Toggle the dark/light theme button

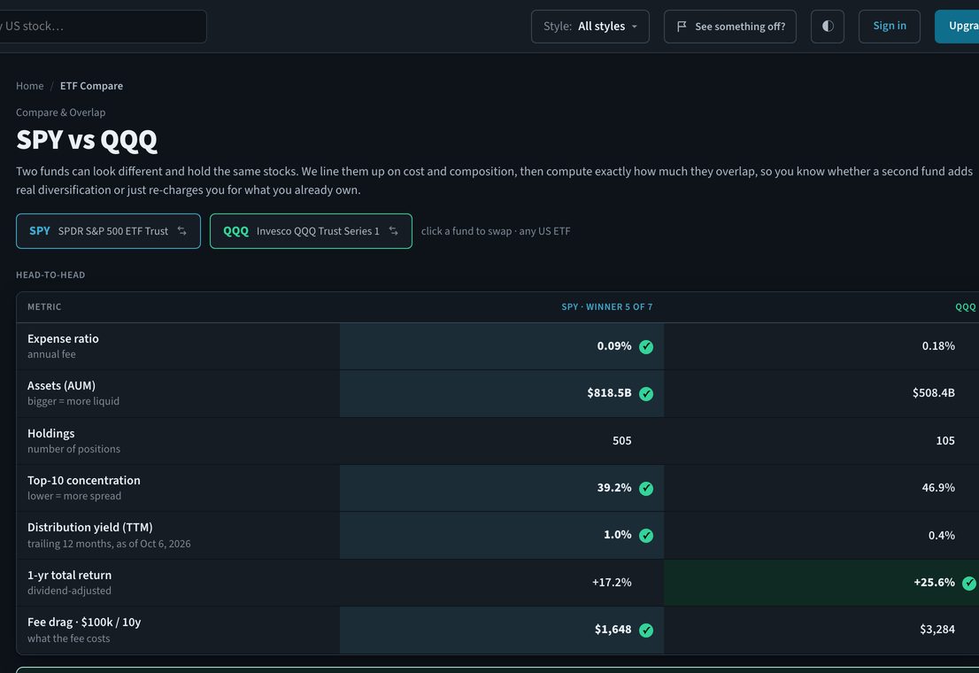click(828, 27)
